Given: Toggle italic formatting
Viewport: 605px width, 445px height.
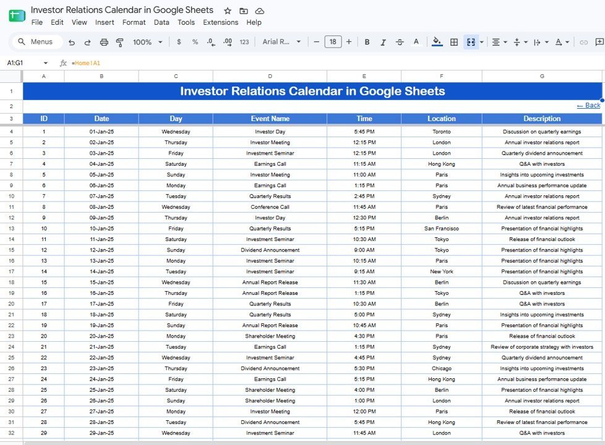Looking at the screenshot, I should click(383, 42).
